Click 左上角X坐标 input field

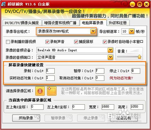37,107
